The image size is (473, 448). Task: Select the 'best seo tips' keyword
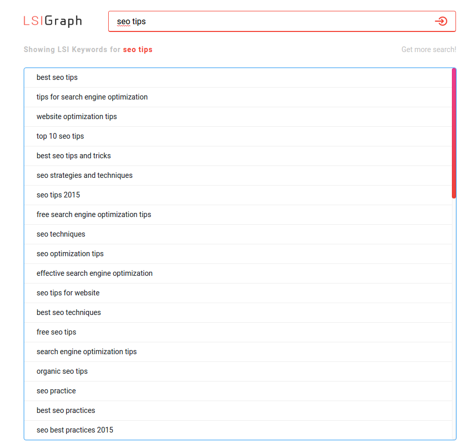pos(57,77)
